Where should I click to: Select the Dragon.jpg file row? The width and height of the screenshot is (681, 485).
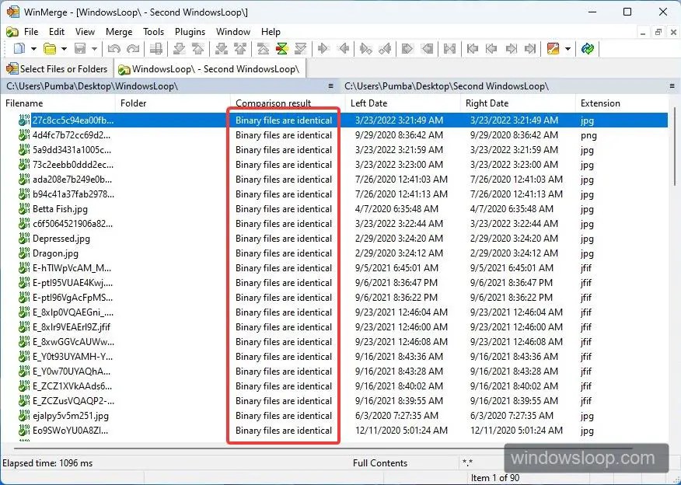tap(55, 253)
